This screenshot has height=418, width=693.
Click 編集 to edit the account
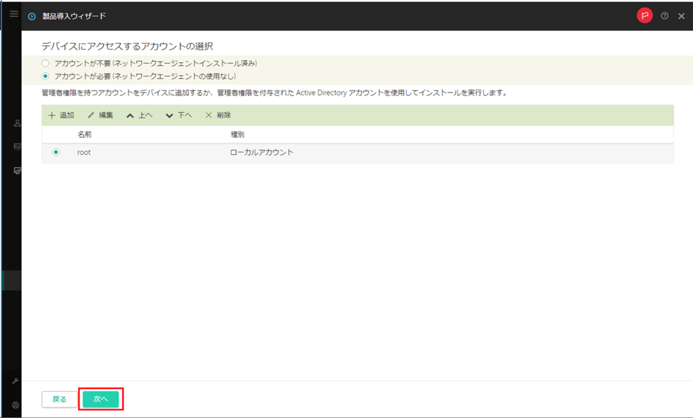click(x=101, y=115)
